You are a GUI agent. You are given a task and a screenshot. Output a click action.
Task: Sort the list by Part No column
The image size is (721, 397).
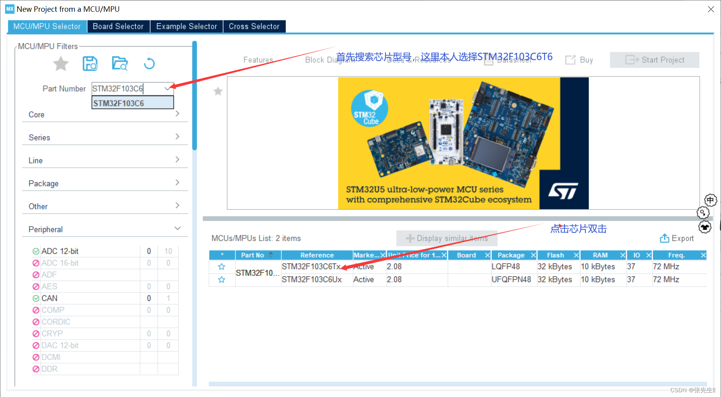[x=258, y=255]
